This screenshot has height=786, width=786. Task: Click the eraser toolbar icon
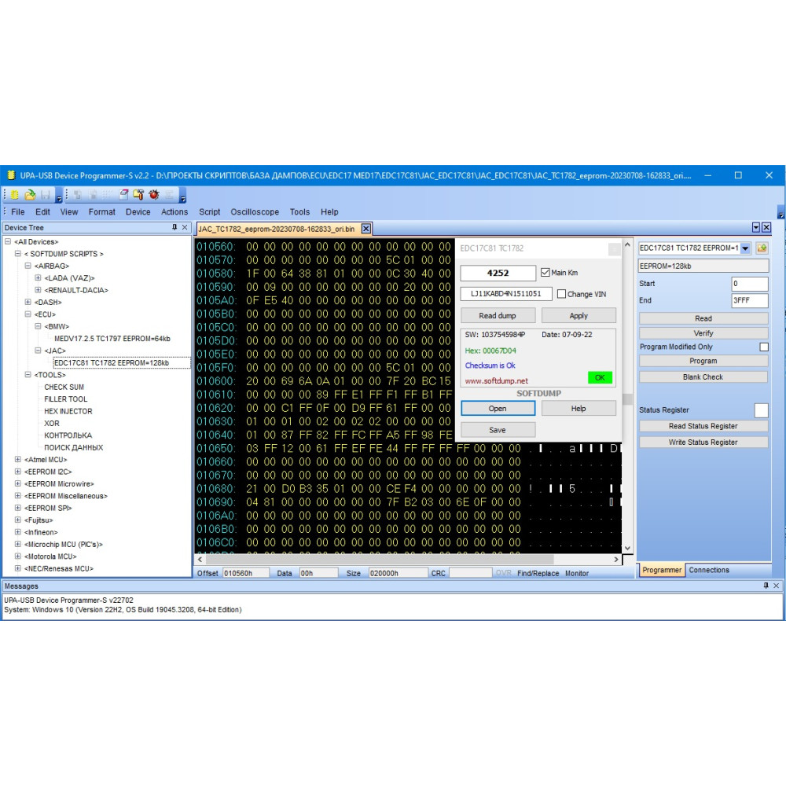123,194
